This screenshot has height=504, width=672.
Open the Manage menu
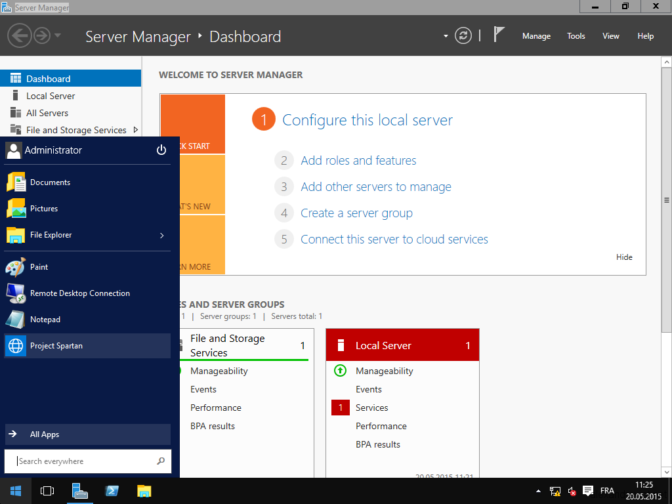click(x=536, y=36)
